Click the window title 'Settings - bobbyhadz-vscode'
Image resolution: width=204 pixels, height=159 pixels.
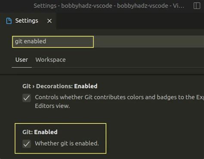tap(109, 6)
